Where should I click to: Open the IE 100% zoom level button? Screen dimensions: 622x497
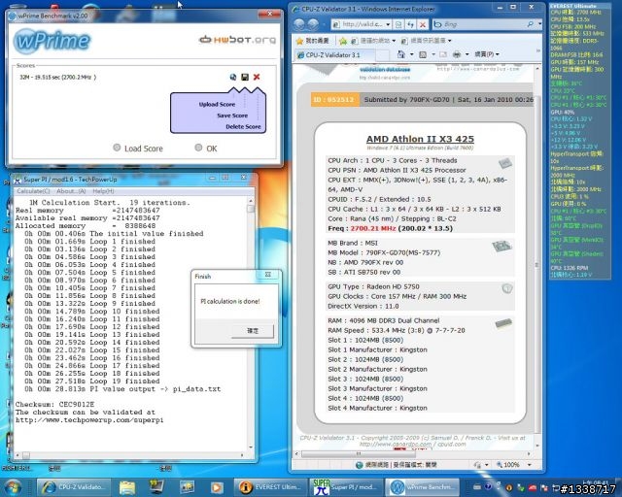point(507,465)
